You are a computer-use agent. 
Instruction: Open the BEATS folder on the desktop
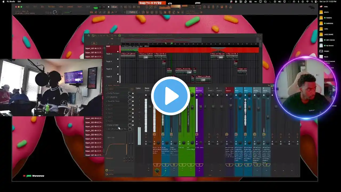point(323,12)
